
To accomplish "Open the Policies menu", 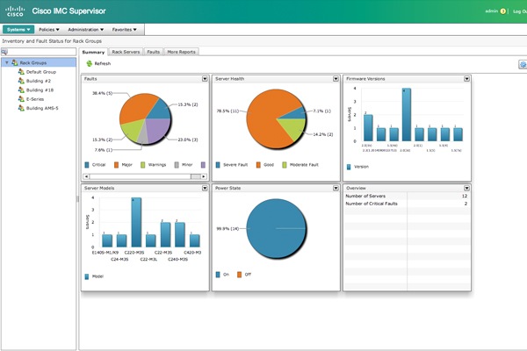I will click(48, 30).
